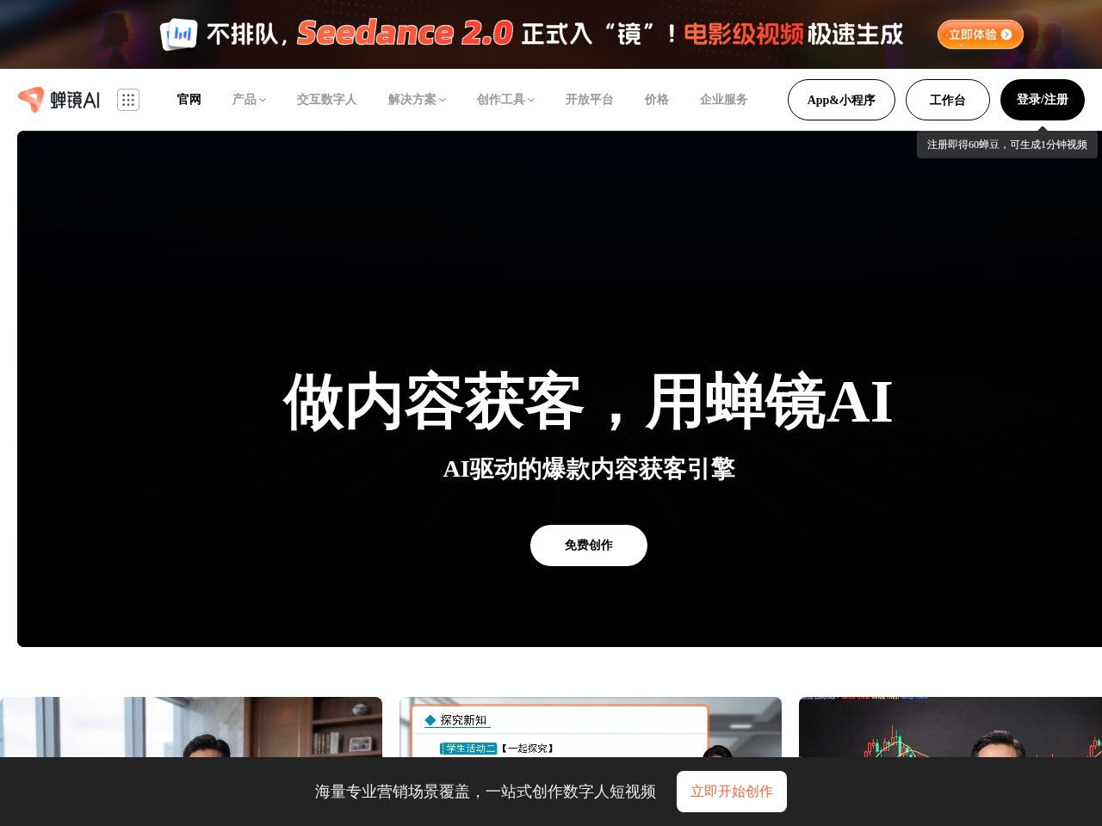Click the arrow icon inside 立即体验 button
1102x826 pixels.
tap(1007, 34)
